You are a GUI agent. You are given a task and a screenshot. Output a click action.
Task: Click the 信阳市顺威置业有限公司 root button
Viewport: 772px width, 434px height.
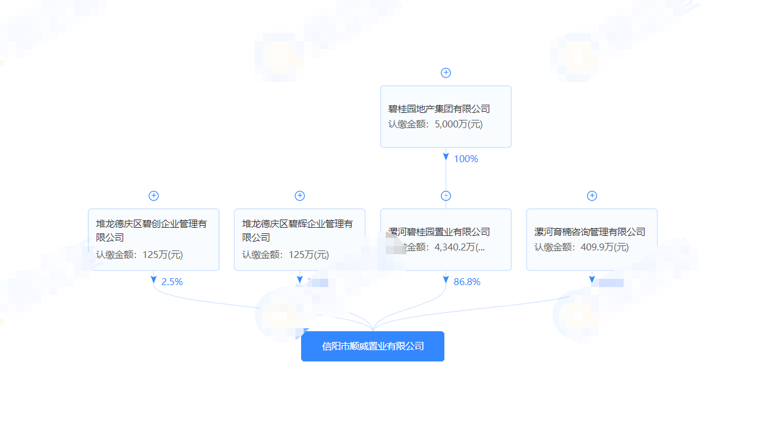point(372,346)
